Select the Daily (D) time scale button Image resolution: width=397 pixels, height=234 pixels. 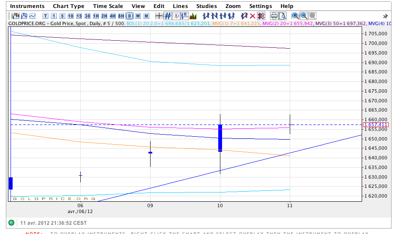[130, 16]
